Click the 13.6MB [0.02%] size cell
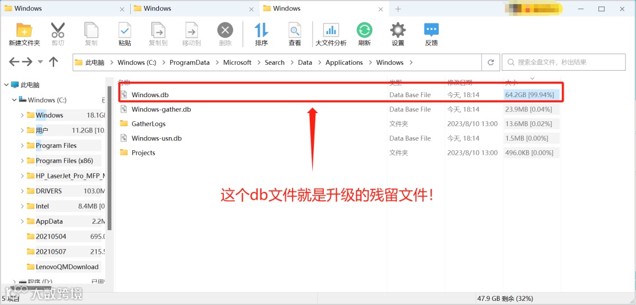Screen dimensions: 636x305 (x=532, y=124)
